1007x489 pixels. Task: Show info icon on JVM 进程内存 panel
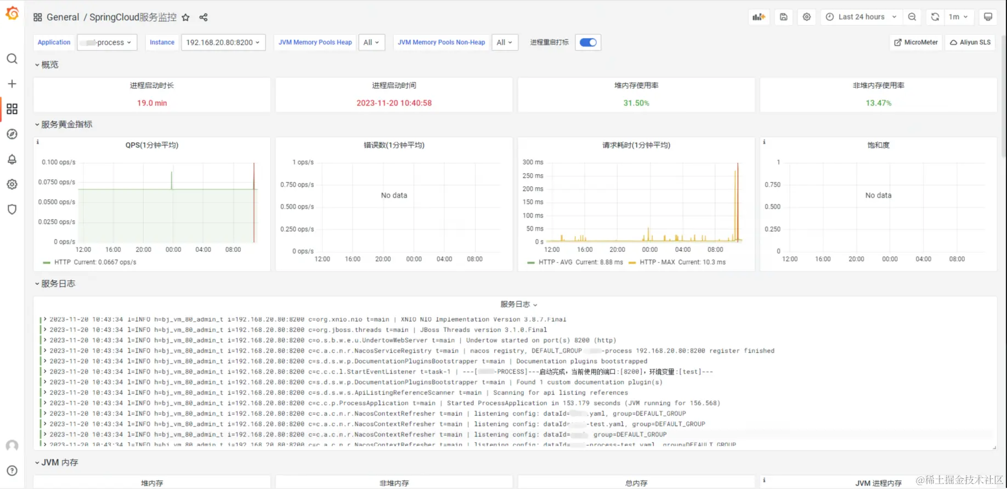point(764,480)
